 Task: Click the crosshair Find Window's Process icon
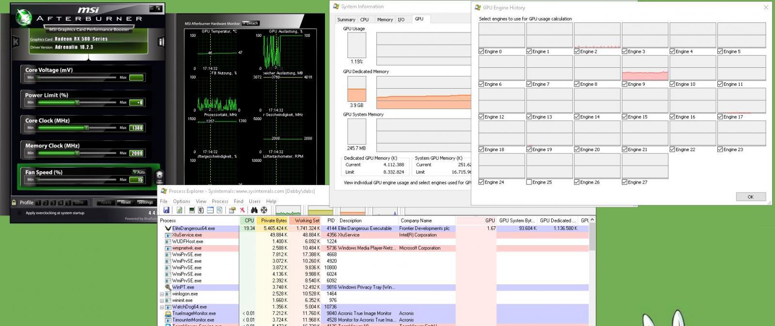tap(264, 210)
